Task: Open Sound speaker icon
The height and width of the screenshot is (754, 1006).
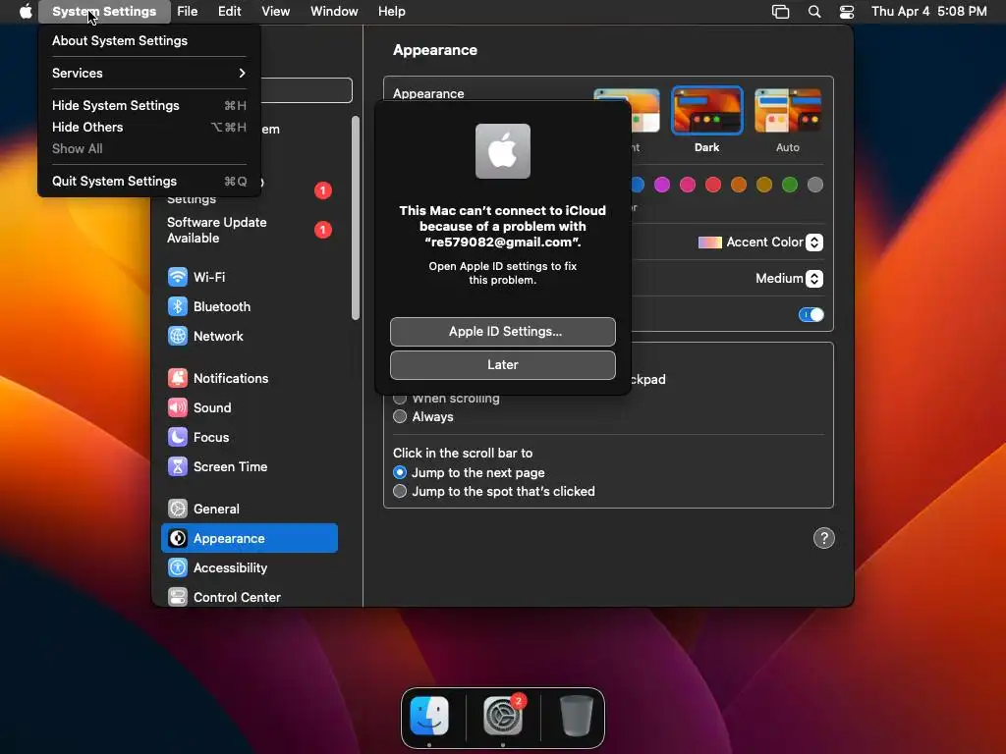Action: point(178,407)
